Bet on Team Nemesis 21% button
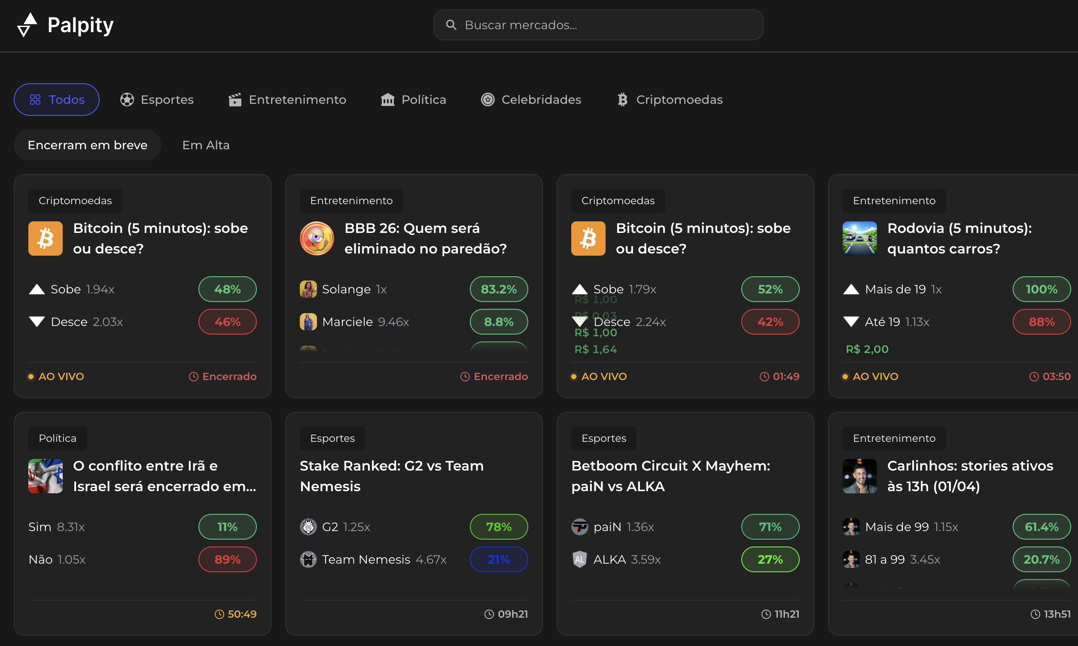 pos(499,559)
